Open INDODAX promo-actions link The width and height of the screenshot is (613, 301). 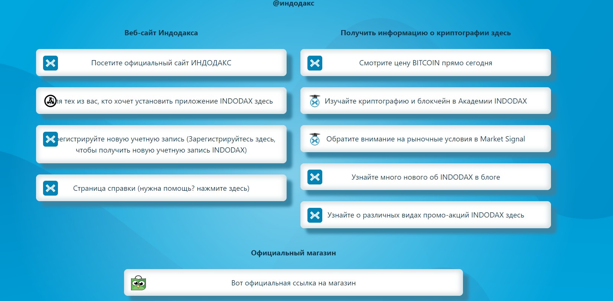(x=425, y=215)
